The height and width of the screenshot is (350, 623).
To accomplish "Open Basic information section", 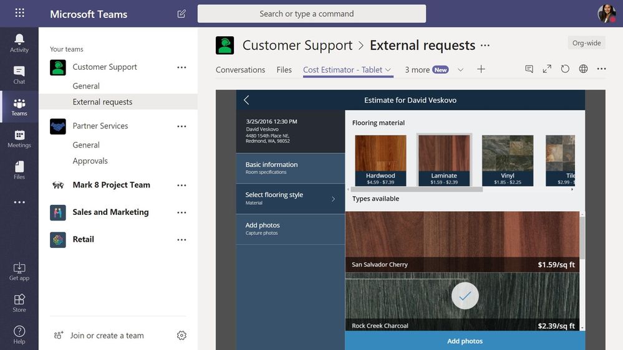I will tap(291, 168).
